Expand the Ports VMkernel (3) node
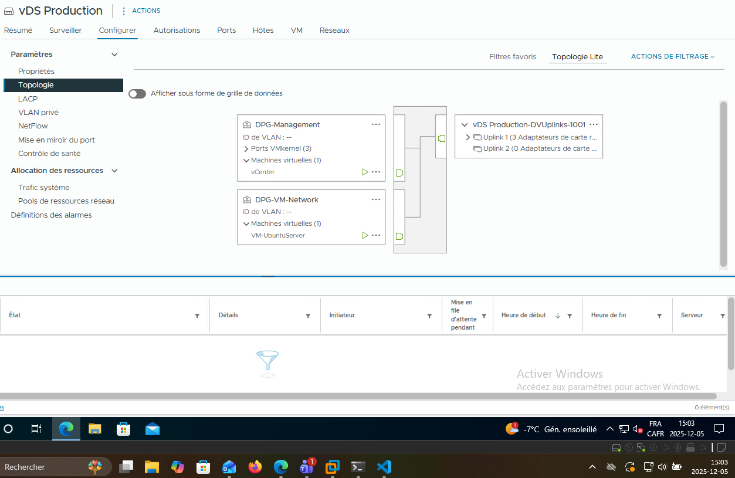The image size is (735, 478). click(x=246, y=149)
